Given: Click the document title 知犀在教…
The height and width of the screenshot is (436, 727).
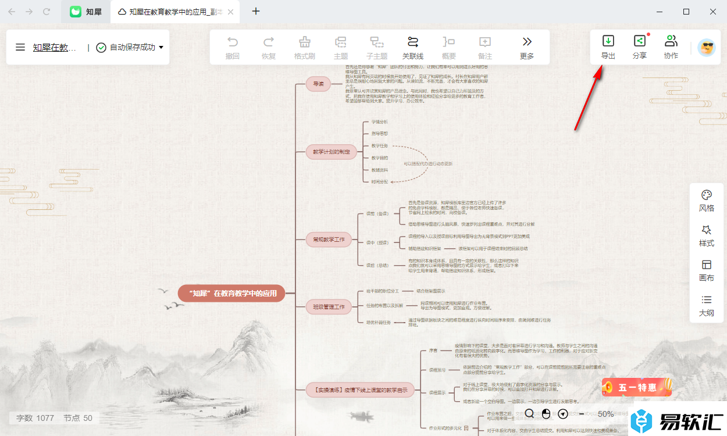Looking at the screenshot, I should [x=55, y=48].
